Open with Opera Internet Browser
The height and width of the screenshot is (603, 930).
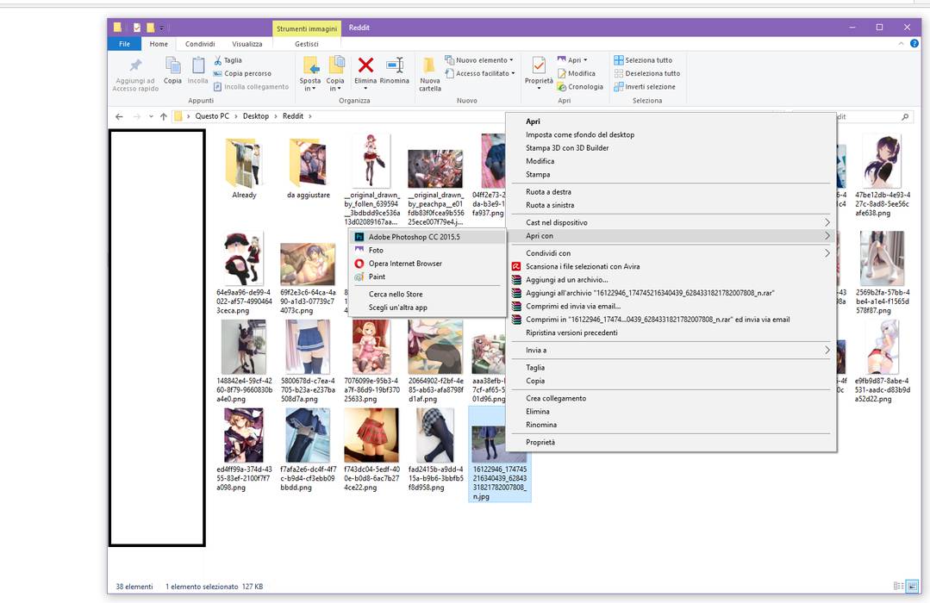(x=427, y=264)
